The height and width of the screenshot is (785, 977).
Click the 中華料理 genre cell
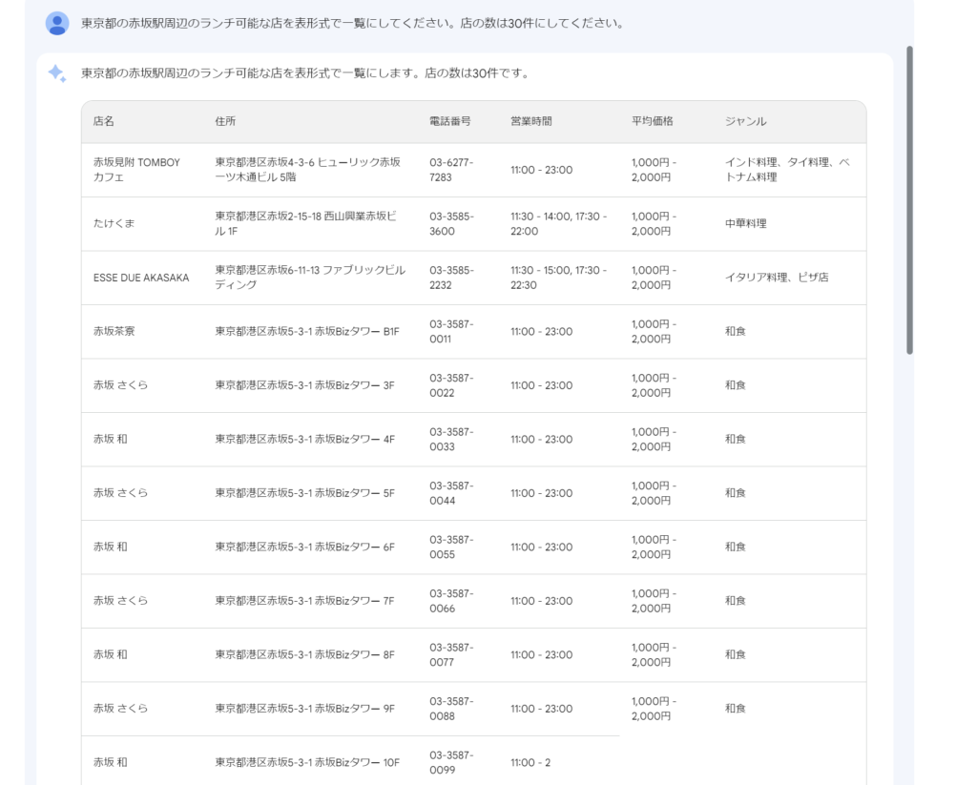click(745, 223)
